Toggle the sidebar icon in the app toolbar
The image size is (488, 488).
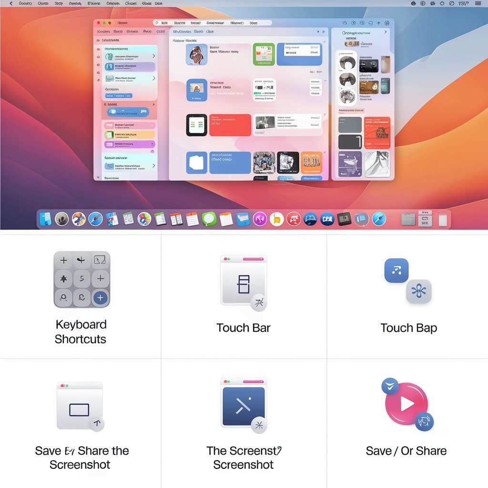coord(345,23)
